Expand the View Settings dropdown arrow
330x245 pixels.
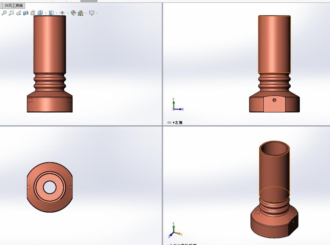97,13
